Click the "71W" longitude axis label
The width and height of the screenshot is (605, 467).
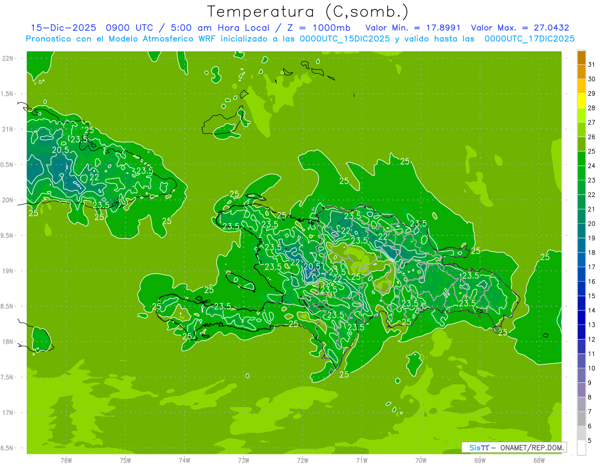click(x=361, y=460)
